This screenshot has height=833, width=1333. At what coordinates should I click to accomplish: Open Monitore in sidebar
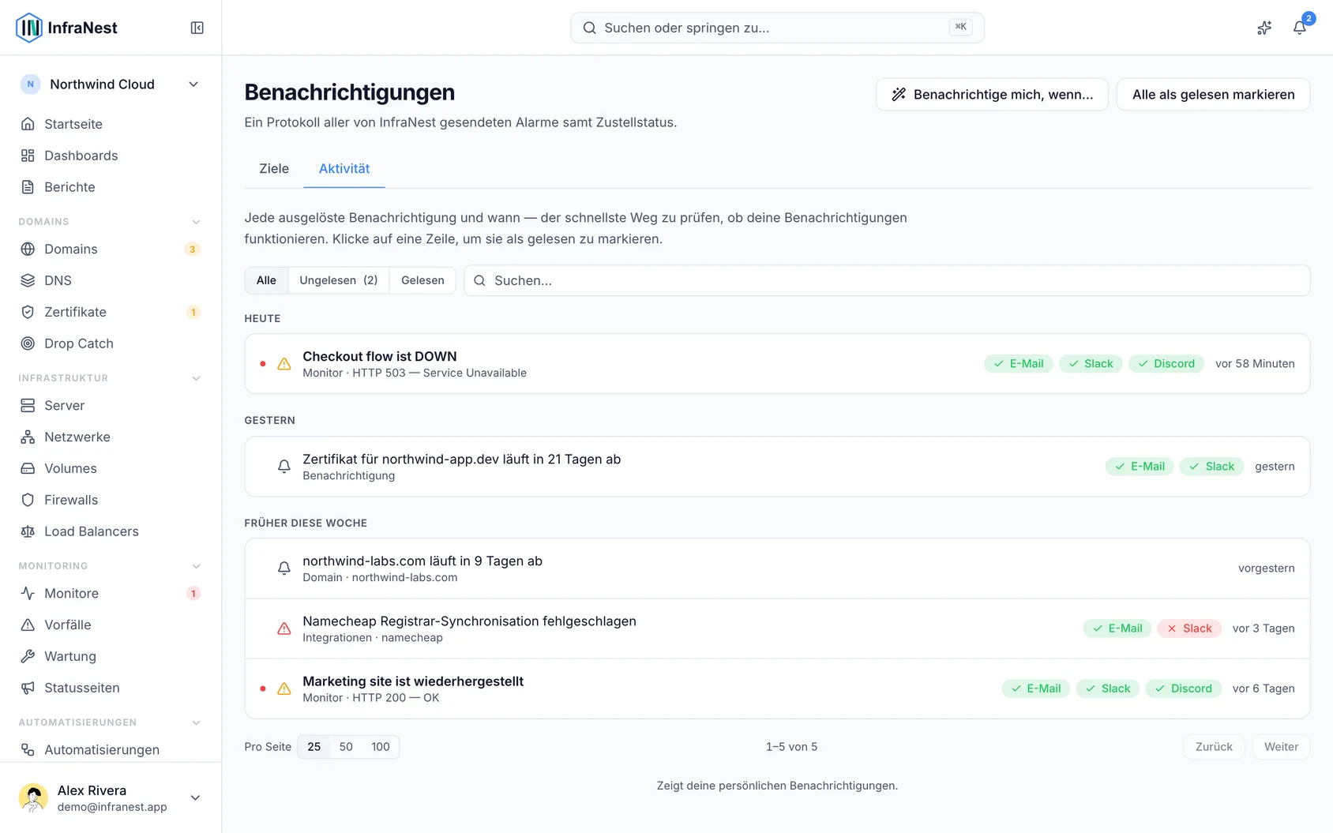pos(111,593)
